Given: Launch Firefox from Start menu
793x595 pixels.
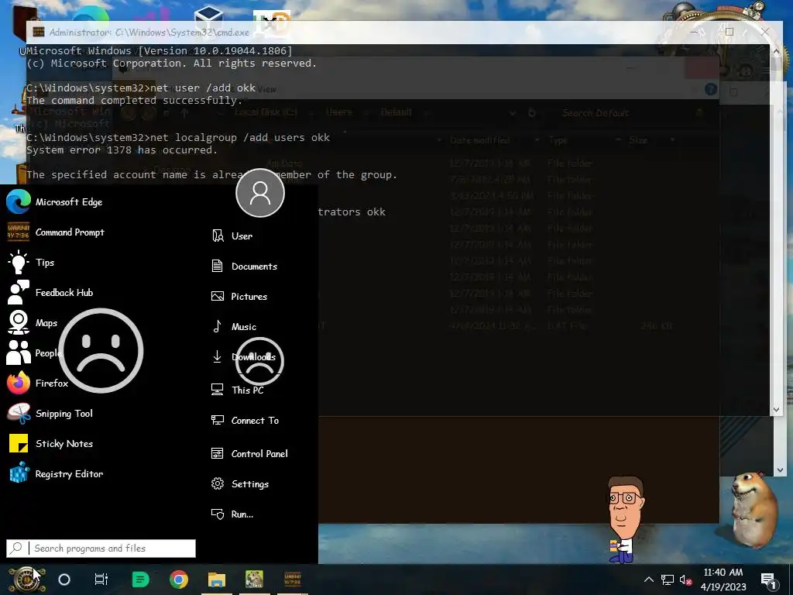Looking at the screenshot, I should 37,383.
